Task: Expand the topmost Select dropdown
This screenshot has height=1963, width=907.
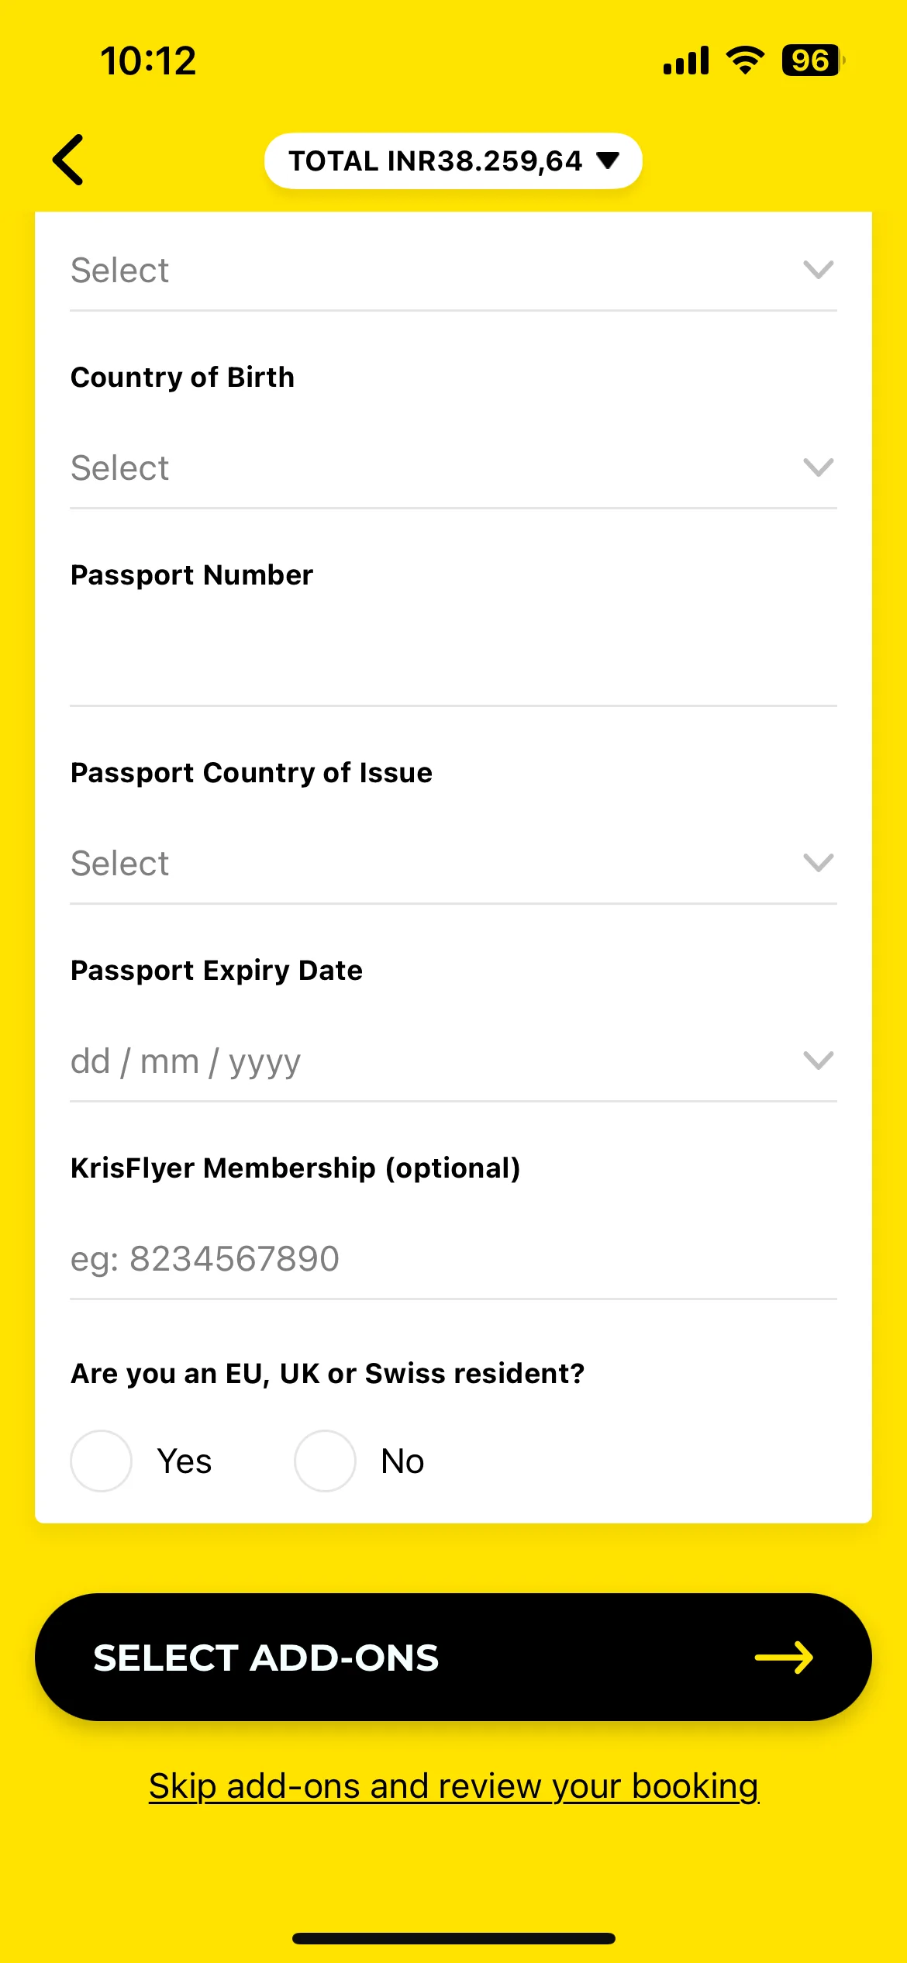Action: point(453,271)
